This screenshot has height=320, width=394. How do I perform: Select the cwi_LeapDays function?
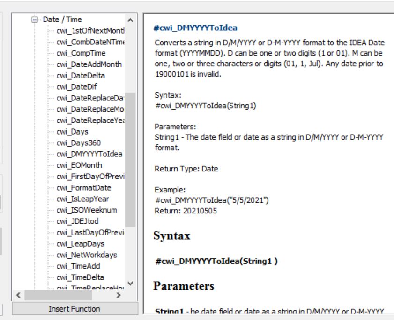(x=81, y=244)
